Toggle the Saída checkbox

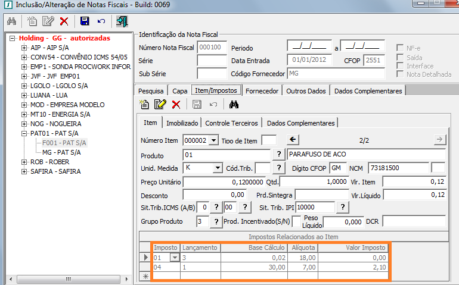click(401, 57)
